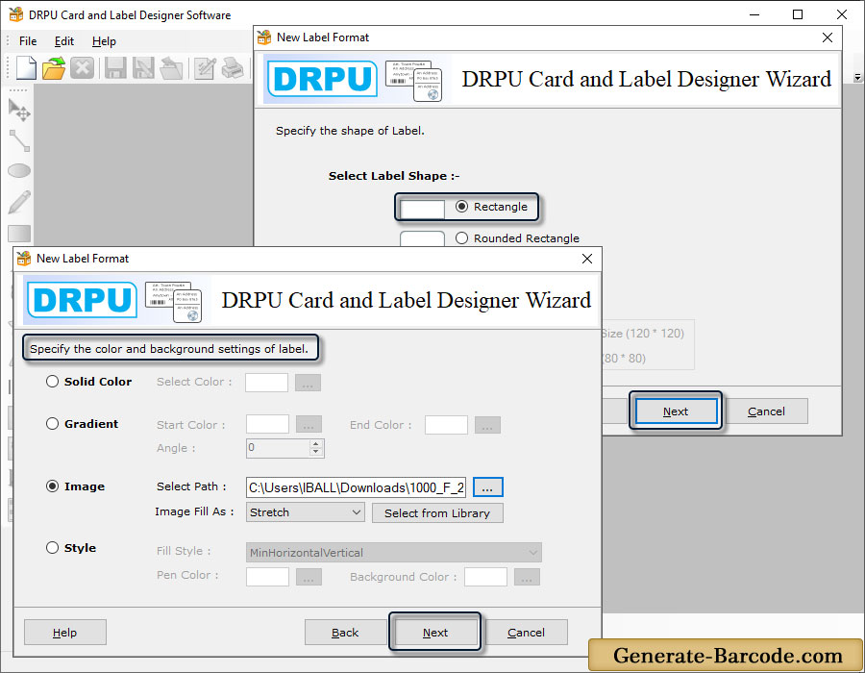865x673 pixels.
Task: Open color picker beside Select Color
Action: [308, 383]
